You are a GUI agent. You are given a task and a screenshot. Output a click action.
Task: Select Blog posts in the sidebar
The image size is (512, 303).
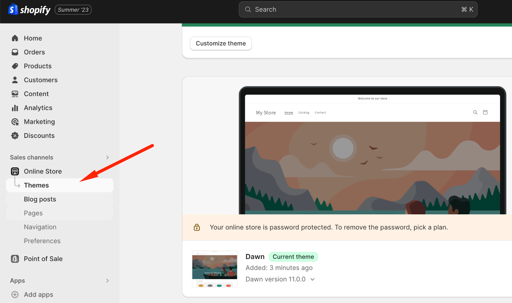click(x=40, y=199)
